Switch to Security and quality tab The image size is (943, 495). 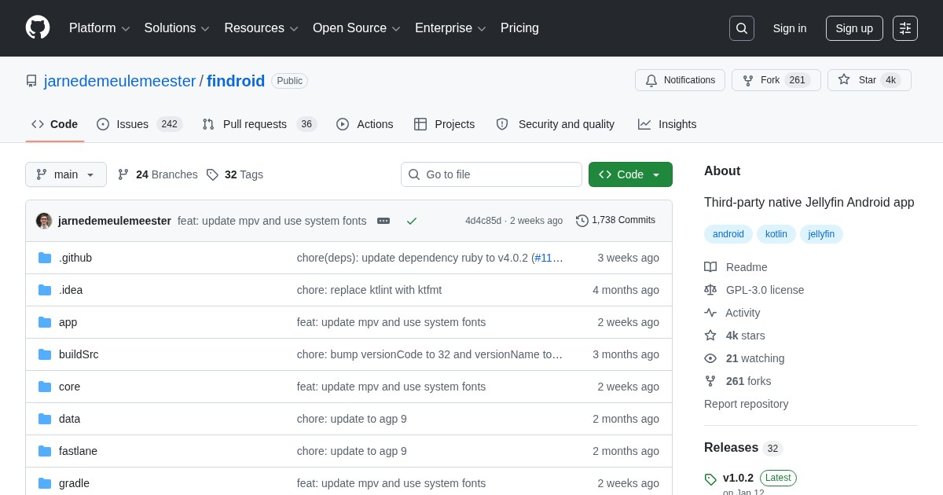point(556,124)
